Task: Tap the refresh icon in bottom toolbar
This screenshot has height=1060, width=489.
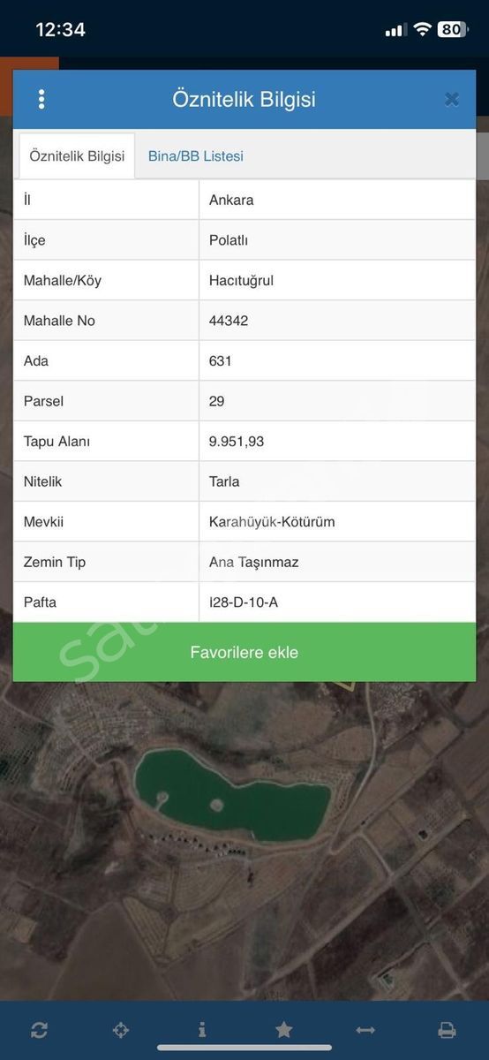Action: (39, 1030)
